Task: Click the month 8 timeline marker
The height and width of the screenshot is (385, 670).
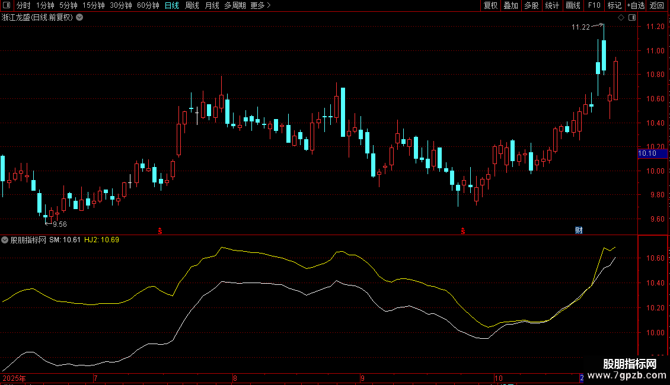Action: click(235, 378)
